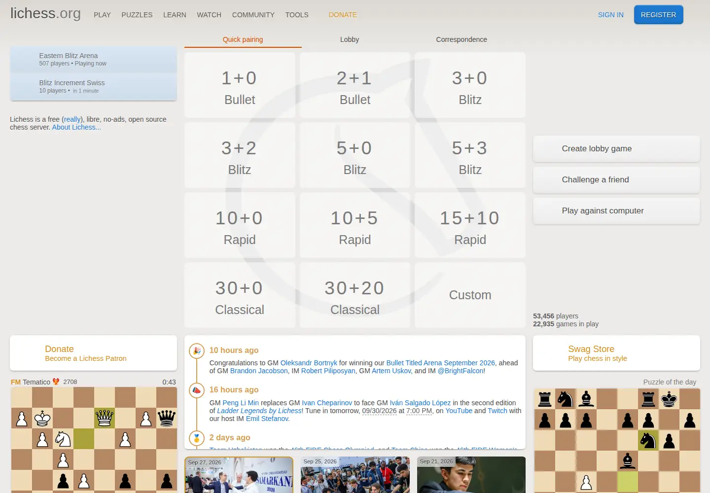
Task: Click the patron wing icon beside Tematico
Action: tap(56, 382)
